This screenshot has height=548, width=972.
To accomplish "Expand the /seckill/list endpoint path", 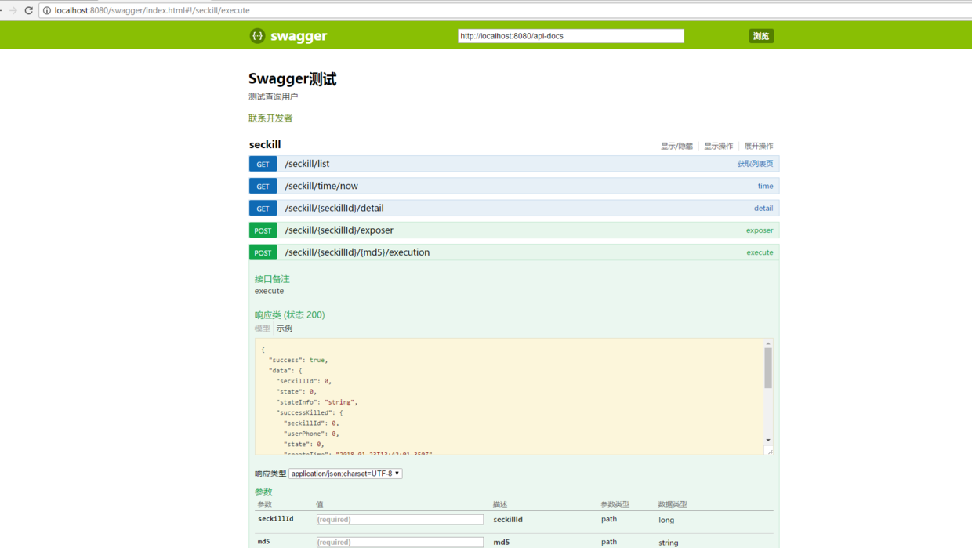I will tap(306, 164).
